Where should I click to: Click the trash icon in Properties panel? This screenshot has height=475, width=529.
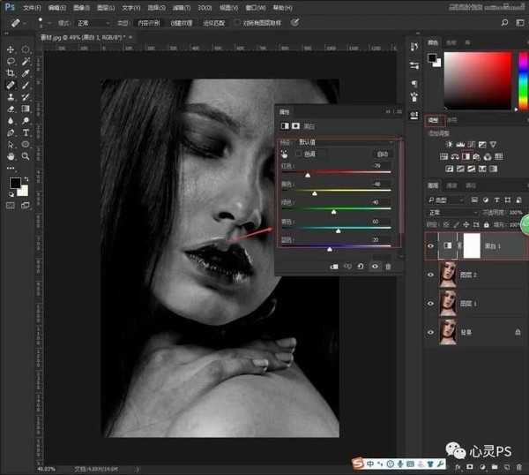pyautogui.click(x=389, y=266)
